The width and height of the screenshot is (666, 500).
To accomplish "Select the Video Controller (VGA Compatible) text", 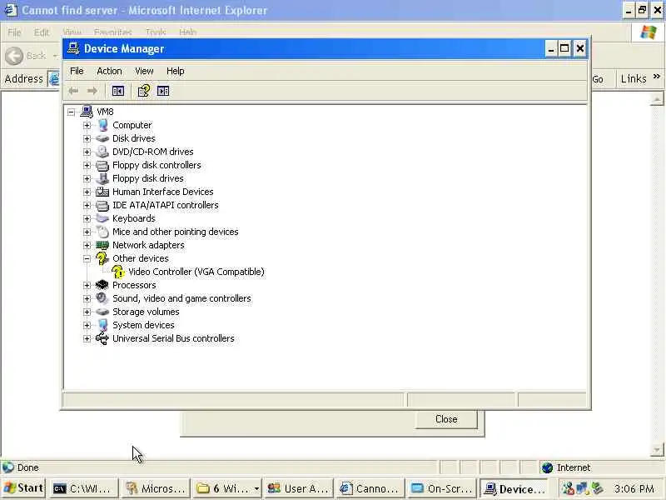I will coord(196,272).
